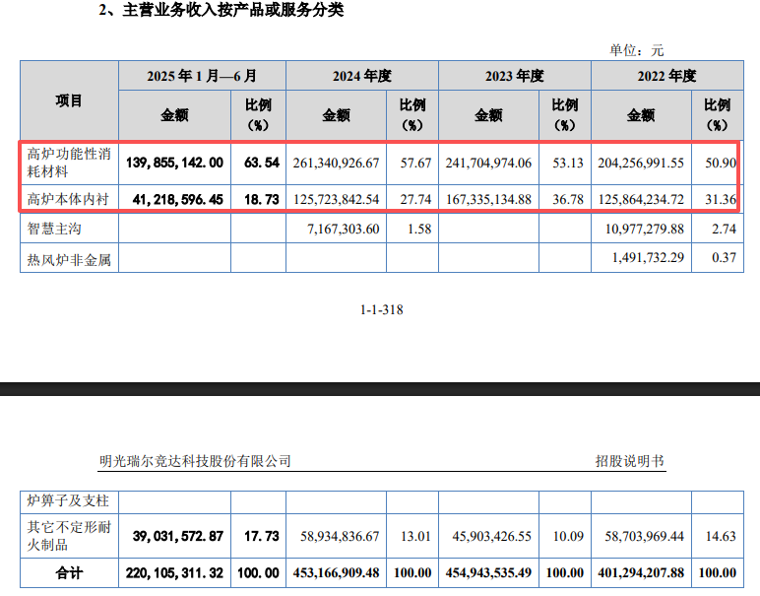The height and width of the screenshot is (596, 760).
Task: Click page number 1-1-318
Action: point(382,309)
